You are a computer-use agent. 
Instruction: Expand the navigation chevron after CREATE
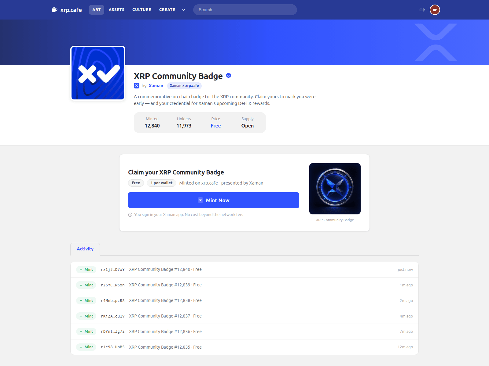[x=184, y=10]
